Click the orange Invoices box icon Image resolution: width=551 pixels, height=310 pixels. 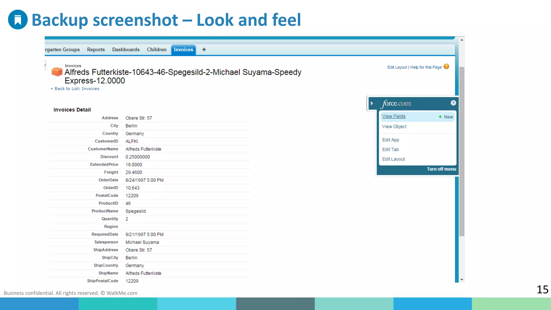click(x=57, y=72)
